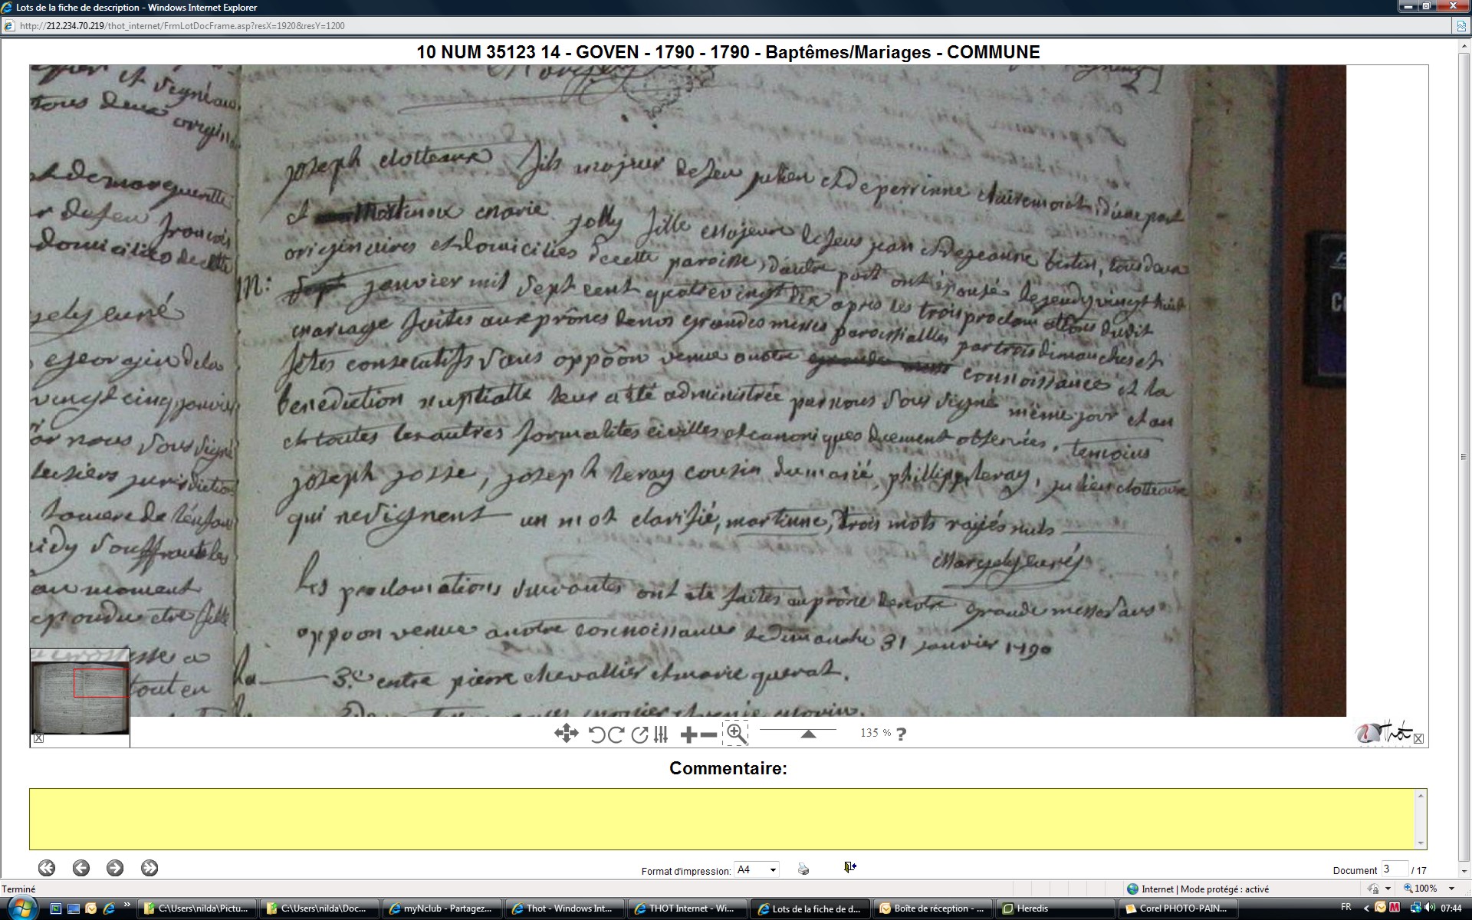Open image adjustment sliders tool
The image size is (1472, 920).
point(661,734)
